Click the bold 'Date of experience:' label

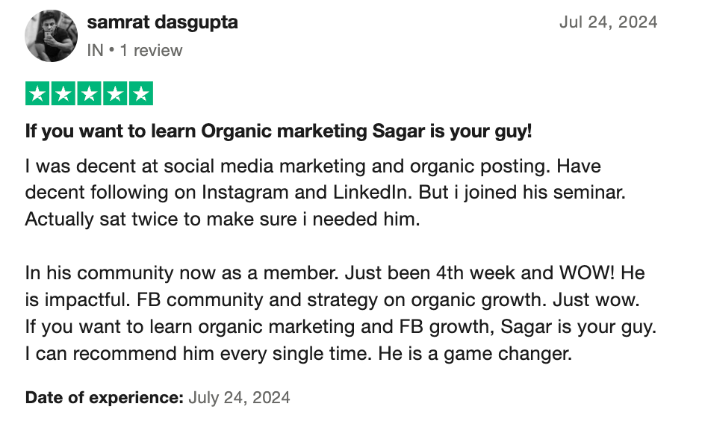click(x=105, y=398)
